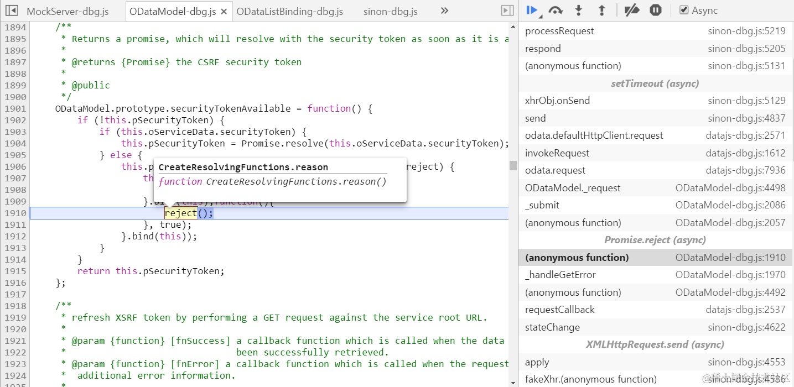
Task: Click the editor vertical scrollbar thumb
Action: (513, 165)
